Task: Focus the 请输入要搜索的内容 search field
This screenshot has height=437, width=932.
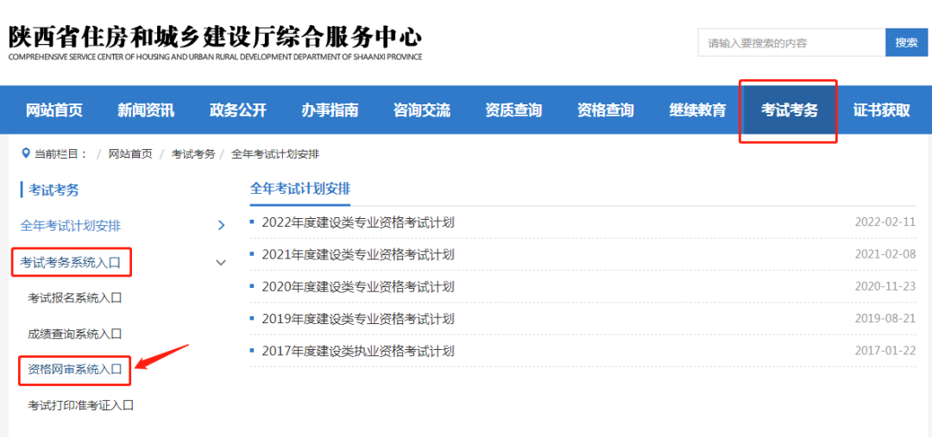Action: point(791,43)
